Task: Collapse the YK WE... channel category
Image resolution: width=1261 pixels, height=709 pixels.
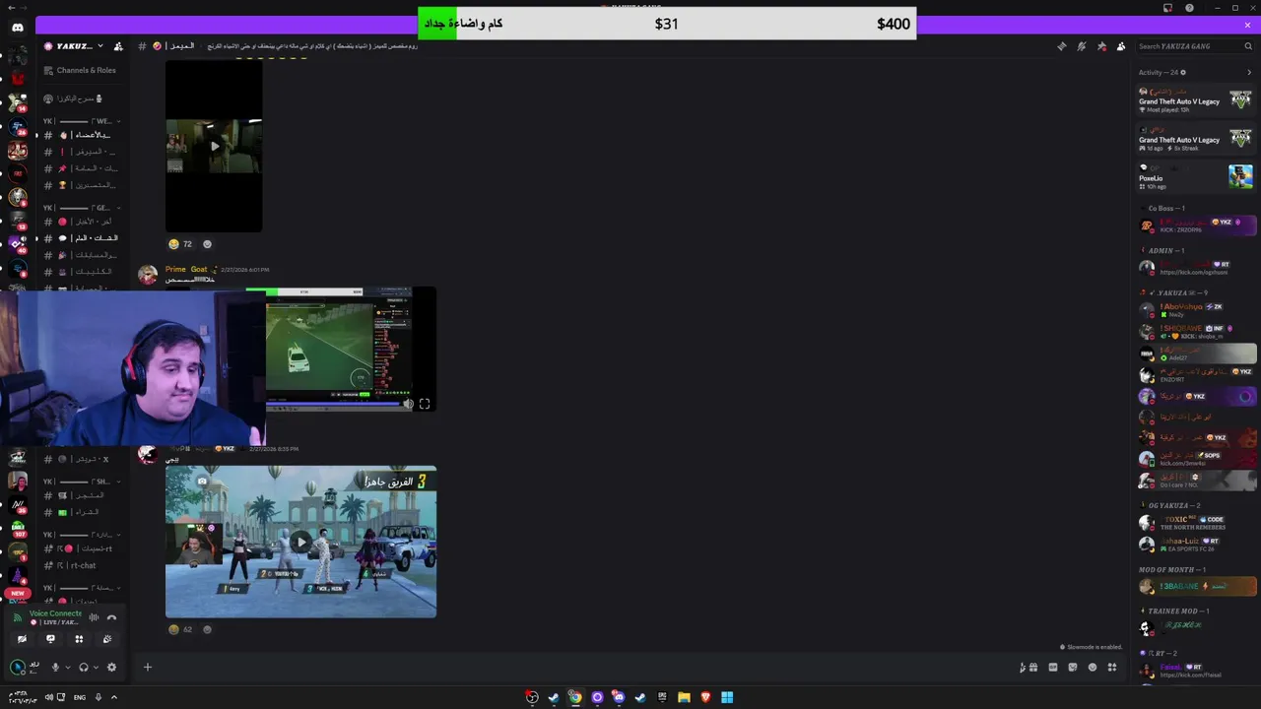Action: (82, 121)
